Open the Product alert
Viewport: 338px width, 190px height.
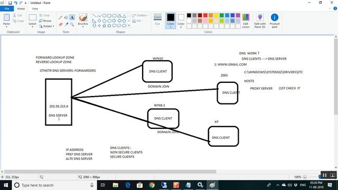coord(275,21)
